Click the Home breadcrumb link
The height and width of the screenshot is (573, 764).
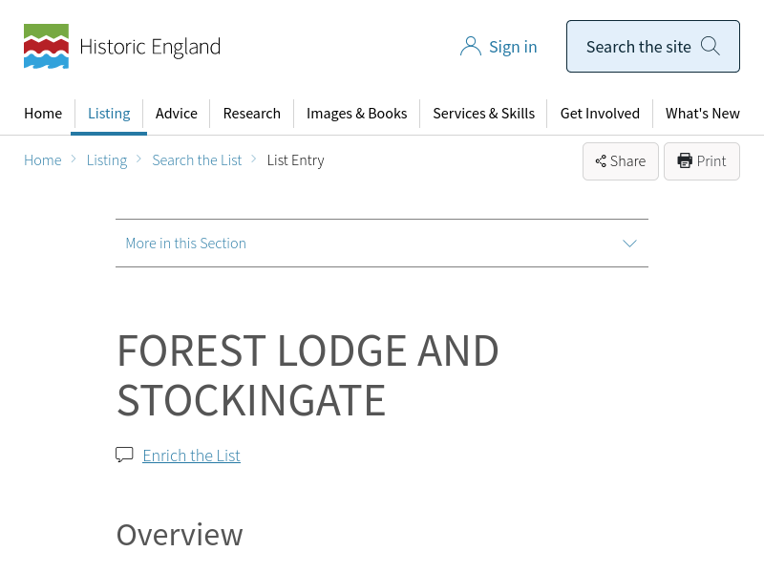point(43,160)
